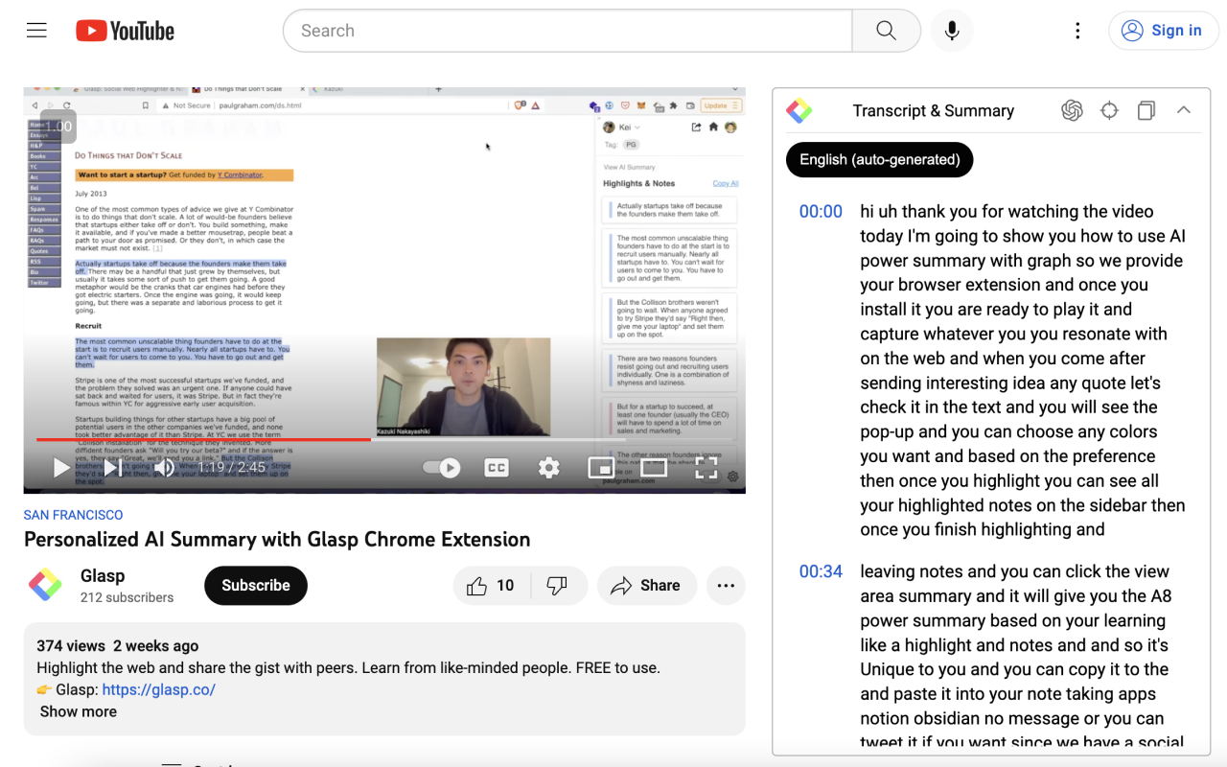The image size is (1227, 767).
Task: Open the https://glasp.co/ link
Action: pos(158,689)
